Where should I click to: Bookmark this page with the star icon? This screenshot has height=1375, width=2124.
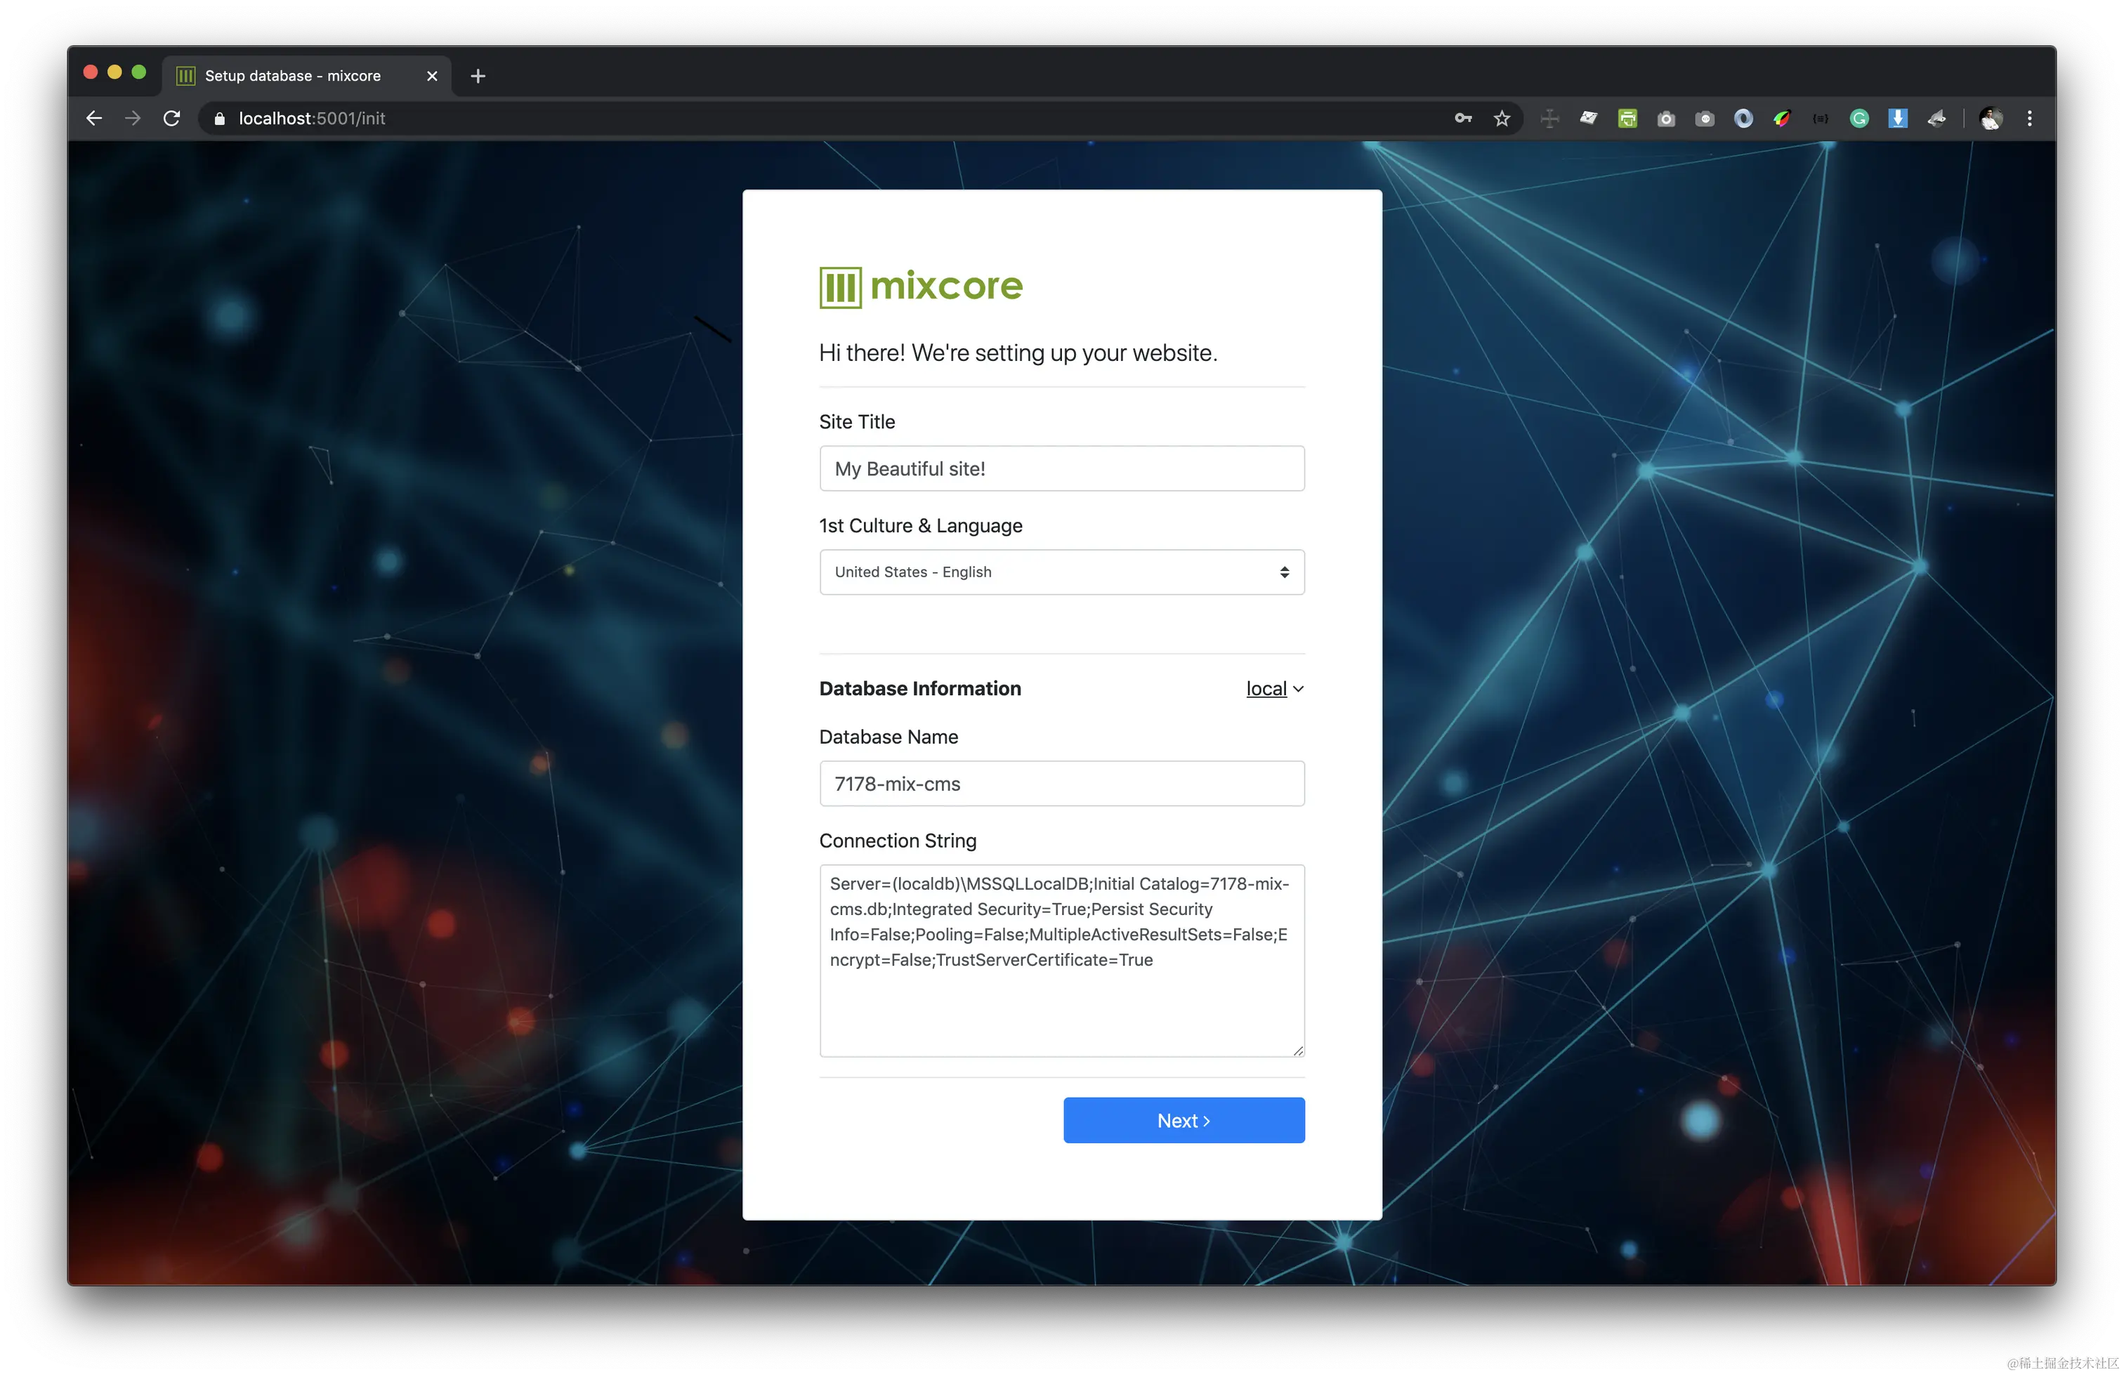click(1502, 118)
